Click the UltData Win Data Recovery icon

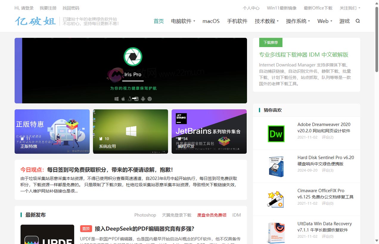(276, 232)
